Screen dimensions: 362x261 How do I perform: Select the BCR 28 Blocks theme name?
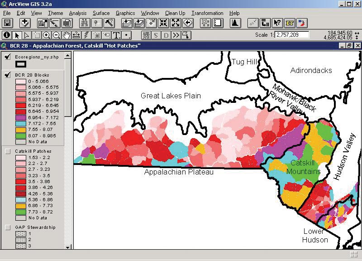pyautogui.click(x=32, y=75)
